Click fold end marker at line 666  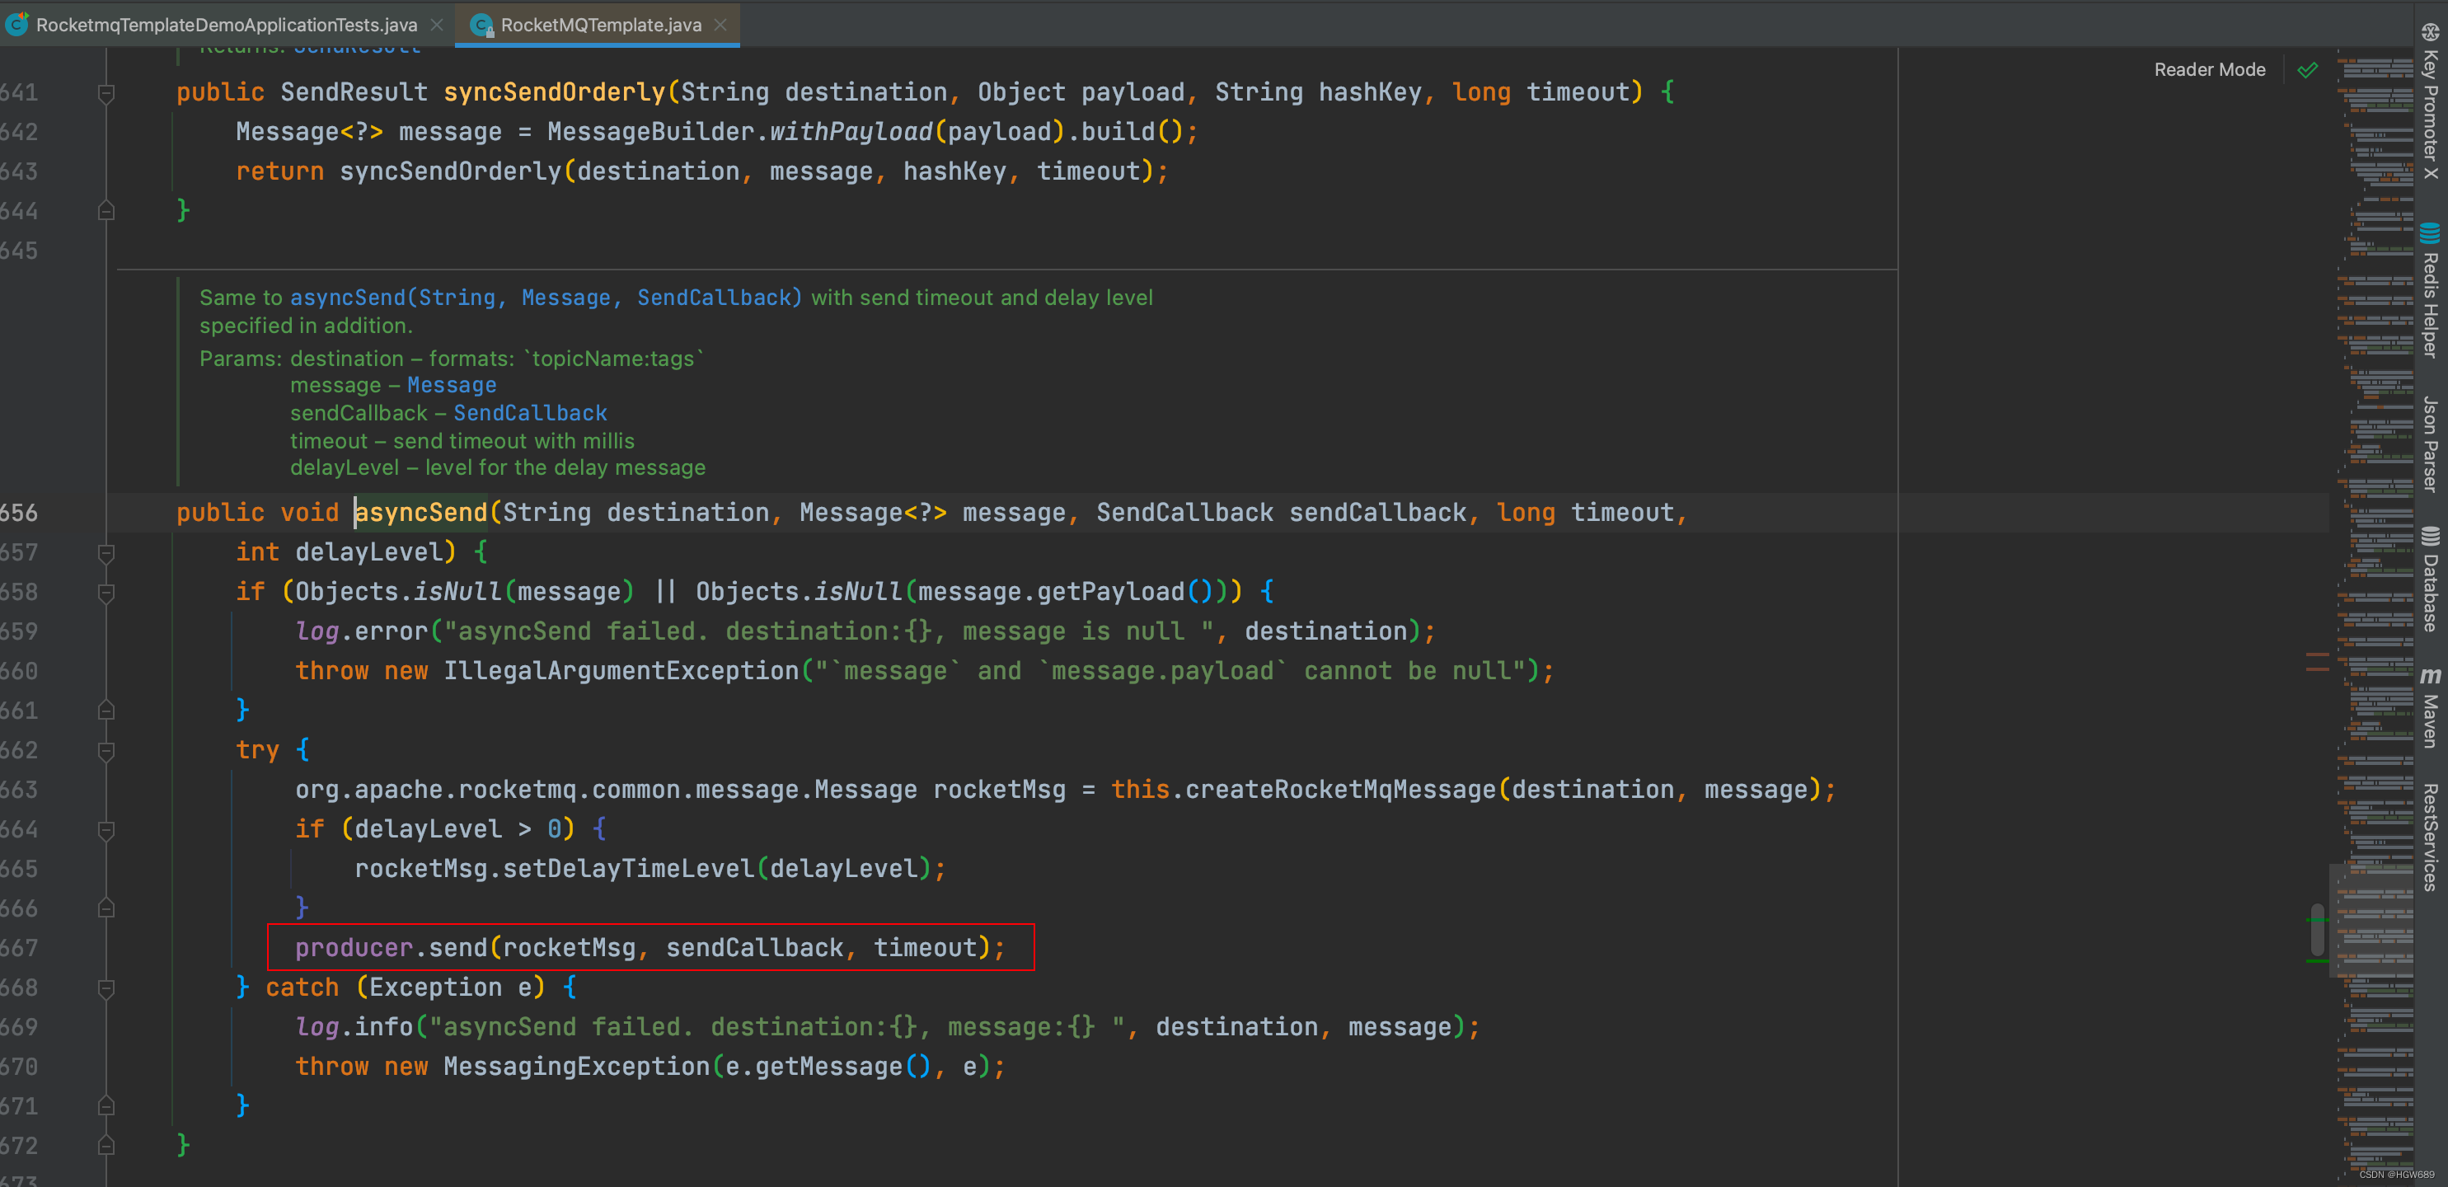[x=106, y=908]
